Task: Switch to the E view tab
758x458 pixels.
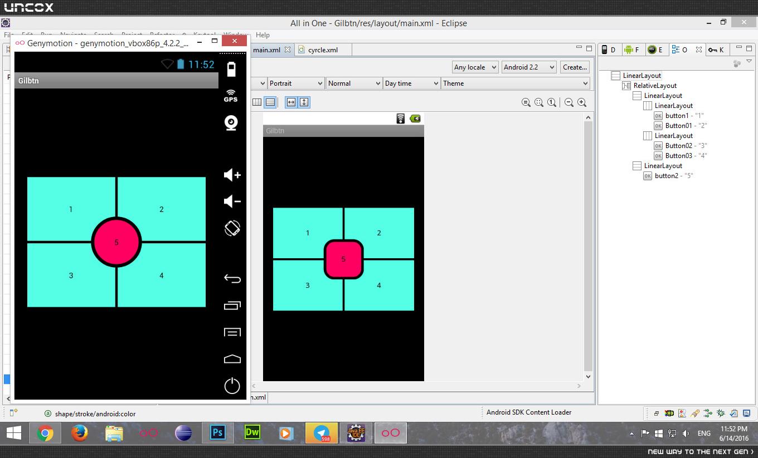Action: coord(655,50)
